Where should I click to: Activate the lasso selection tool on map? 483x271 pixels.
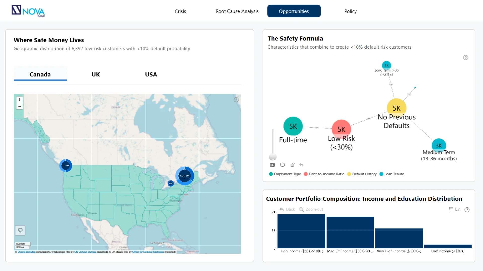[x=20, y=230]
